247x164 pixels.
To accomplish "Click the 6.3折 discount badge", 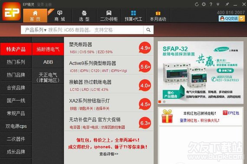I will click(x=145, y=123).
